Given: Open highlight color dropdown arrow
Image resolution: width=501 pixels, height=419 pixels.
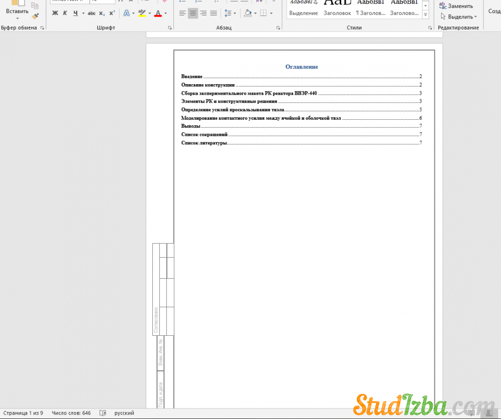Looking at the screenshot, I should click(x=149, y=14).
